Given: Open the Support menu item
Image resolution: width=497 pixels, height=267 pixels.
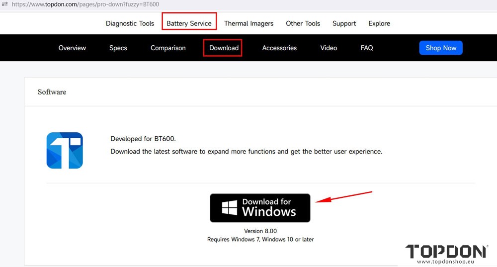Looking at the screenshot, I should 344,23.
